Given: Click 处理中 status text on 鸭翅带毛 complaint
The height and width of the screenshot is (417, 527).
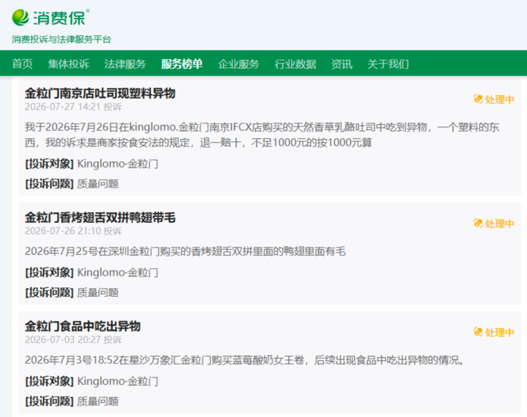Looking at the screenshot, I should (x=500, y=224).
